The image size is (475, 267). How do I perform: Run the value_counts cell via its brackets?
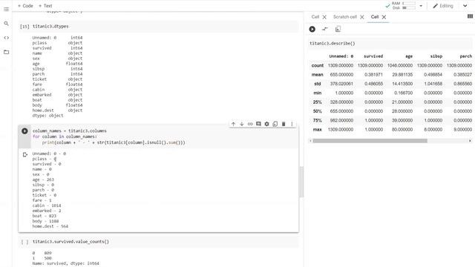click(24, 242)
